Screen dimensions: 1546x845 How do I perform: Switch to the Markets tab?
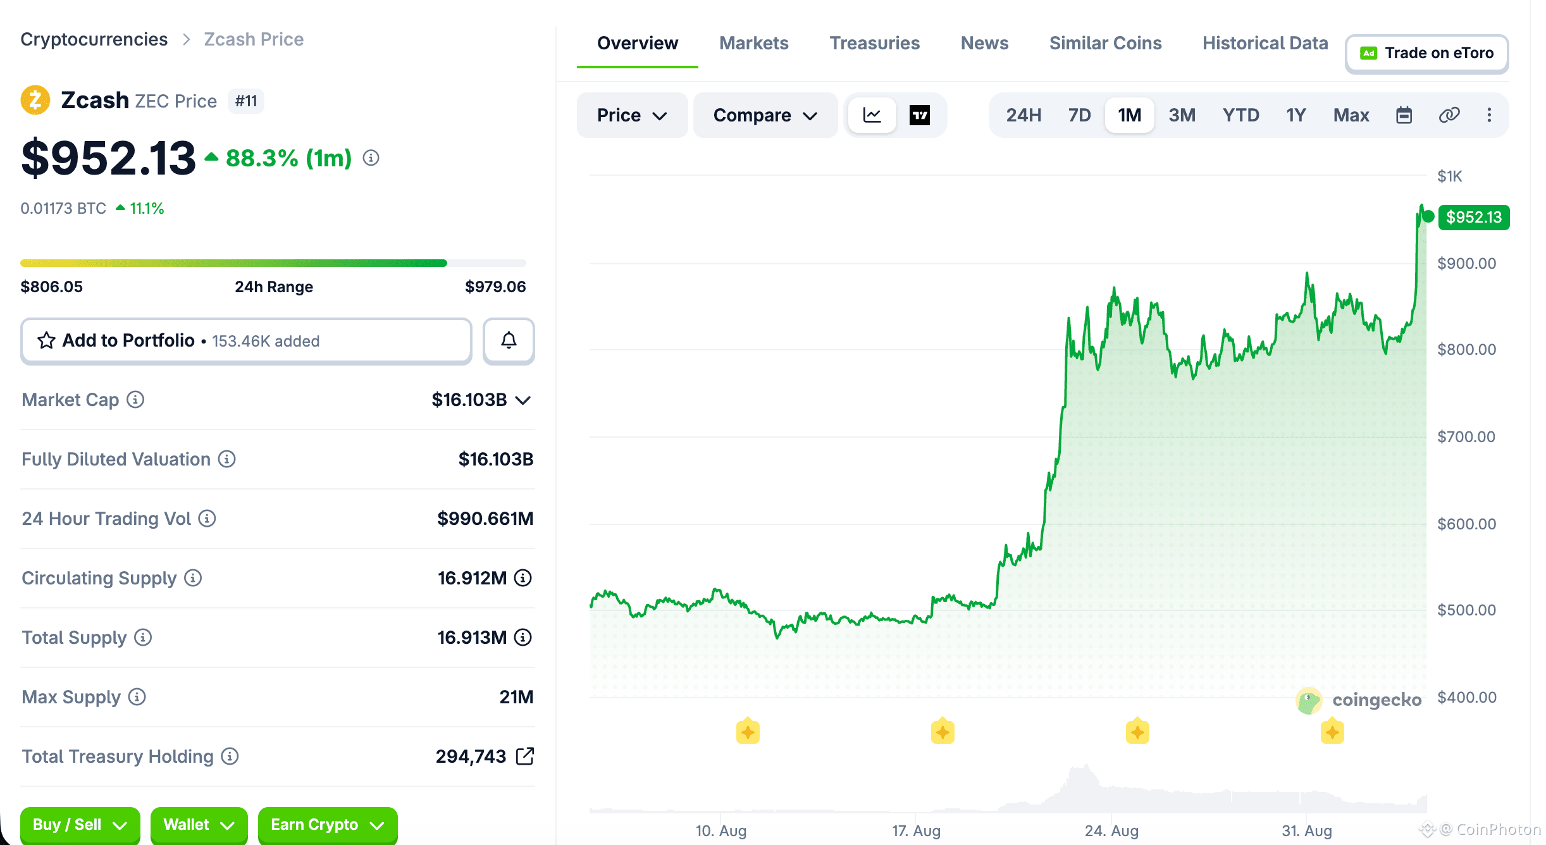click(x=753, y=43)
